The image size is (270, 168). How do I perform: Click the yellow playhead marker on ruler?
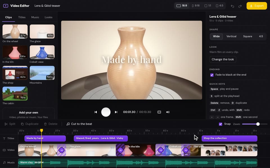[x=42, y=131]
